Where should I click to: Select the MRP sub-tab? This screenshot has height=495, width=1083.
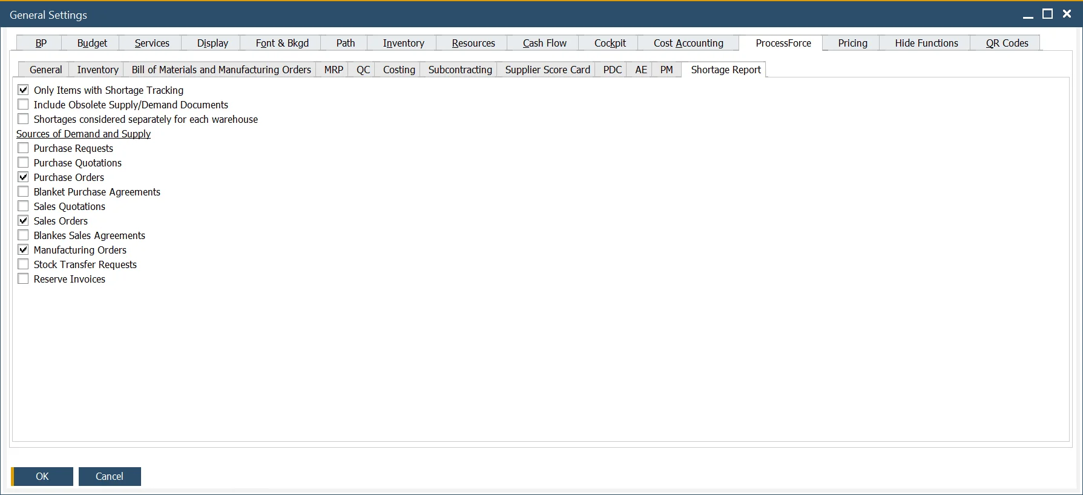click(x=333, y=70)
